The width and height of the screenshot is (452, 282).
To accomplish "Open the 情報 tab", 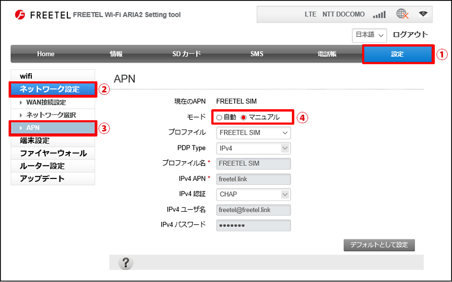I will tap(116, 54).
